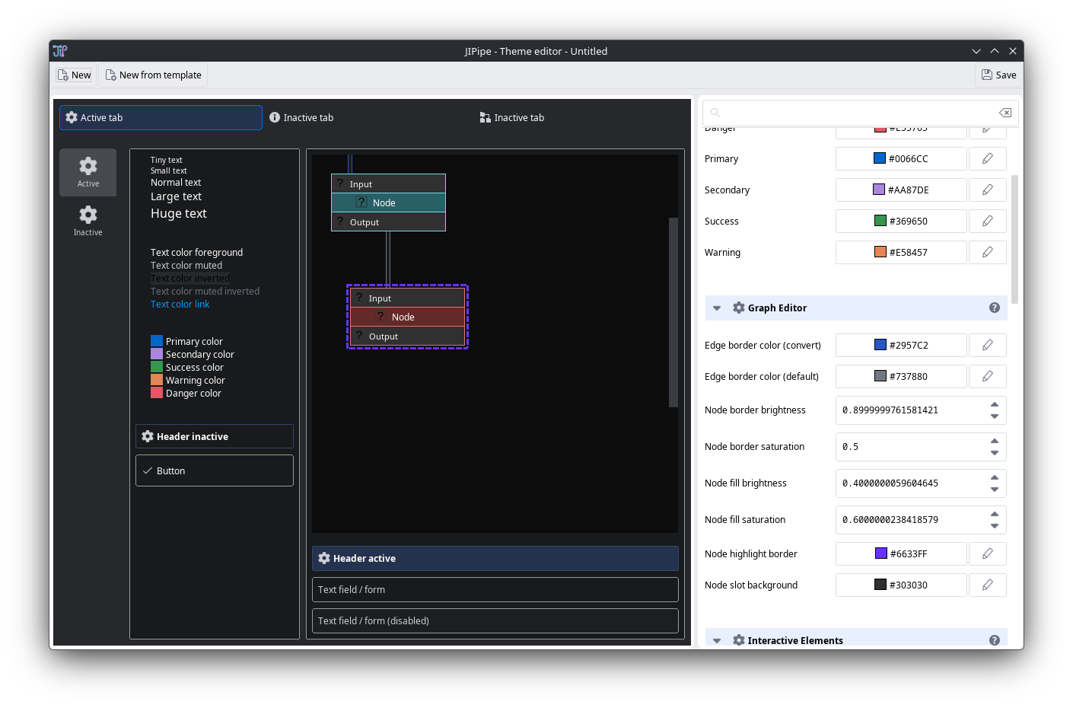The width and height of the screenshot is (1073, 708).
Task: Toggle the checkmark Button in preview
Action: 215,470
